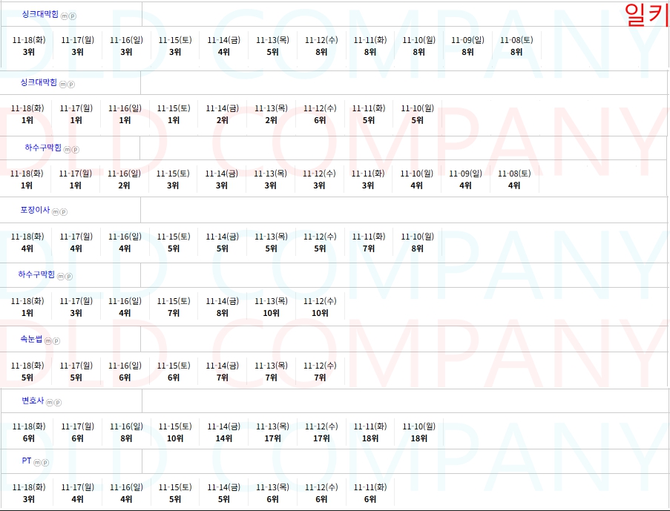Select 7위 under 11-11(화) in 포장이사 row
This screenshot has height=511, width=670.
coord(369,248)
